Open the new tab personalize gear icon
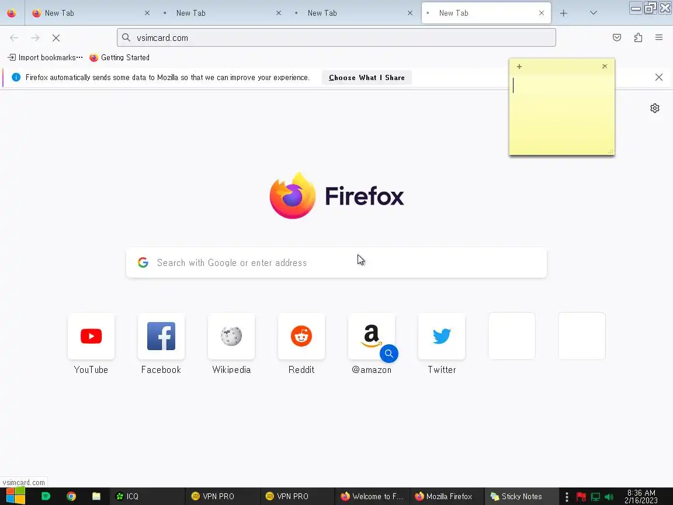673x505 pixels. point(654,108)
